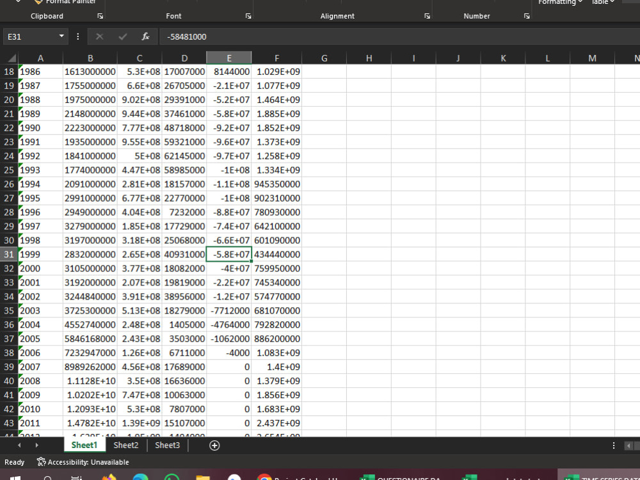The width and height of the screenshot is (640, 480).
Task: Click cell with value 8144000
Action: [x=229, y=72]
